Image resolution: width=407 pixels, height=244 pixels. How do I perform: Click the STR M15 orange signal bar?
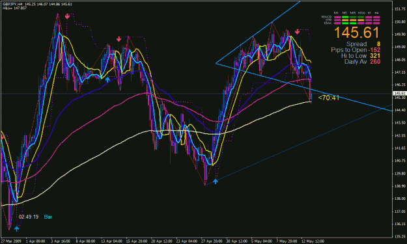coord(353,20)
